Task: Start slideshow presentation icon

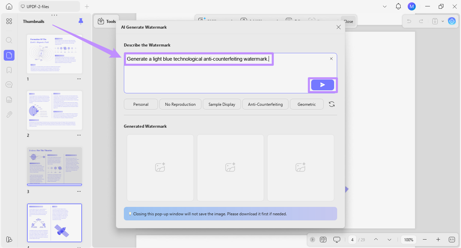Action: tap(336, 240)
